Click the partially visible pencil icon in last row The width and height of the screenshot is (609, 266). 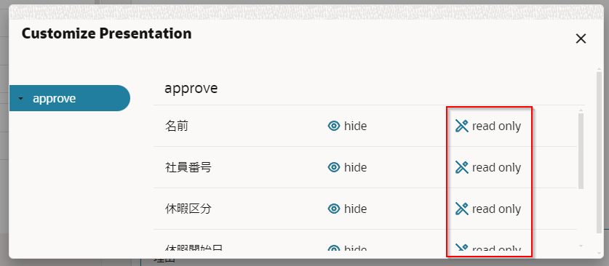click(x=461, y=247)
